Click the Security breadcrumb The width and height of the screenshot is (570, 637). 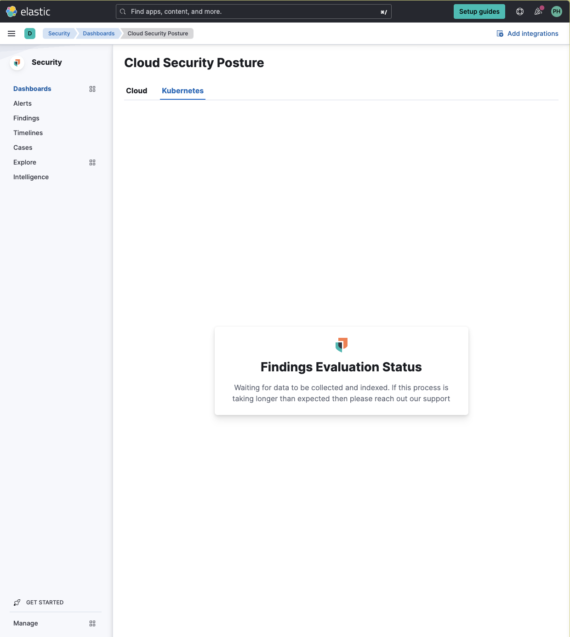click(x=59, y=33)
